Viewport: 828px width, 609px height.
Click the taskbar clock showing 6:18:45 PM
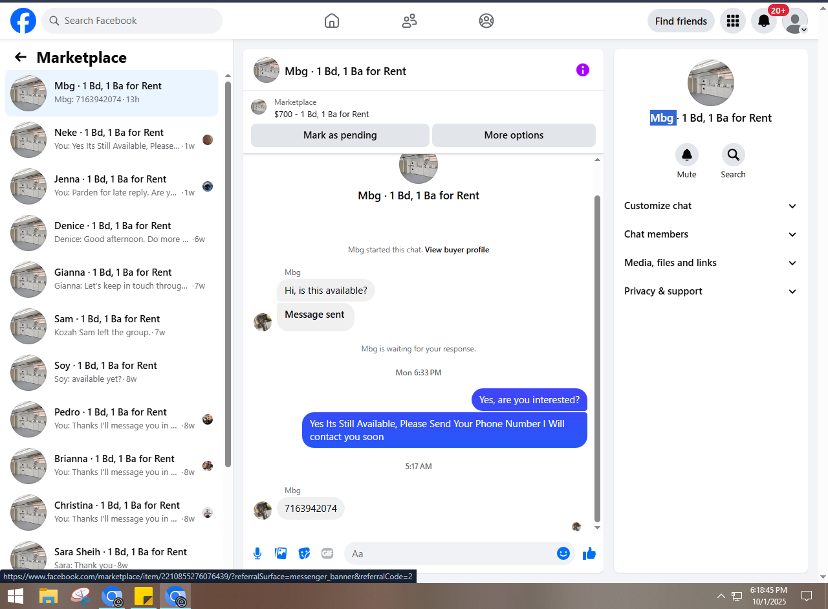point(768,596)
